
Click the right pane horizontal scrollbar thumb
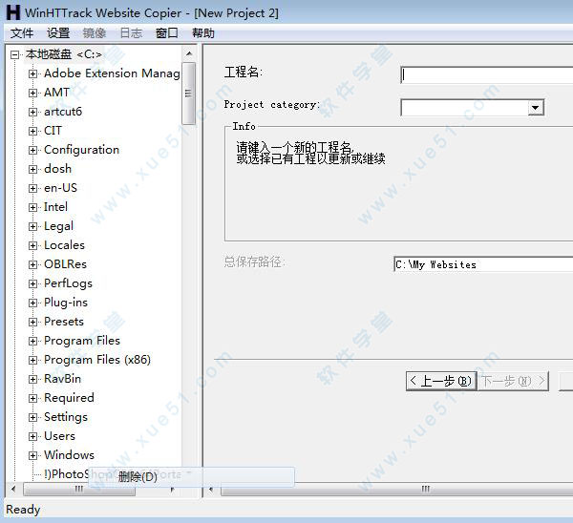point(397,489)
